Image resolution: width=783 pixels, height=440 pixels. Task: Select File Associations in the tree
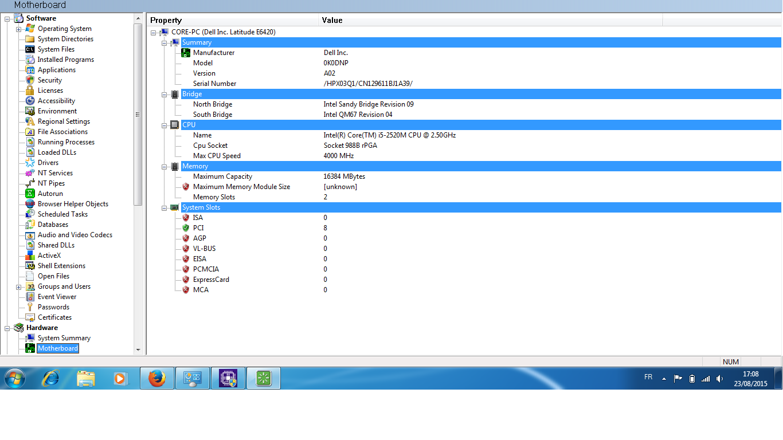62,132
